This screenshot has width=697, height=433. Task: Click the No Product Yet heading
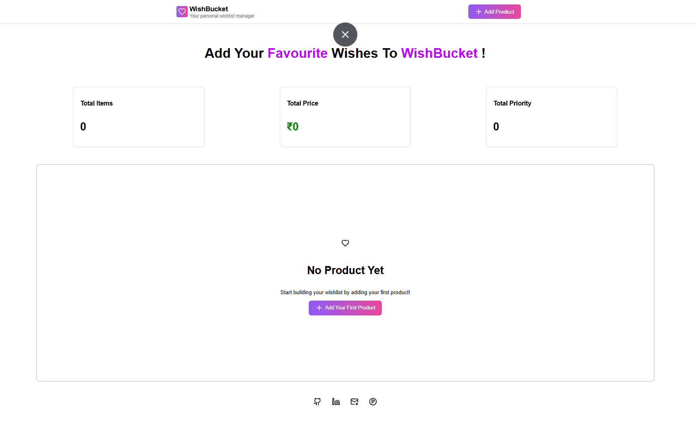(345, 270)
